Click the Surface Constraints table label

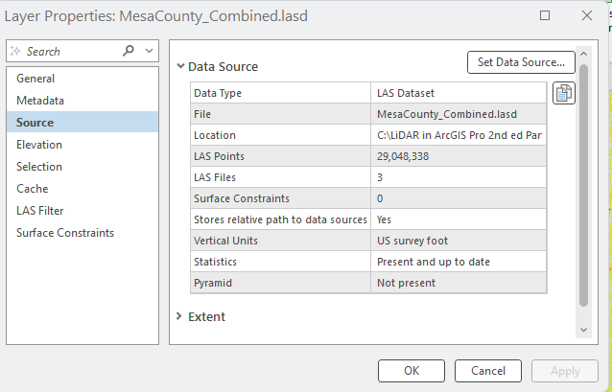tap(281, 198)
